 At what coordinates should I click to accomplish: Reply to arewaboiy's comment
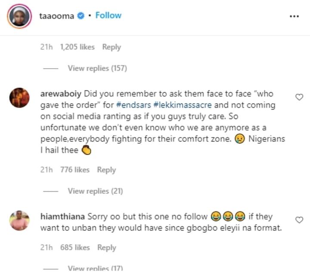coord(106,170)
